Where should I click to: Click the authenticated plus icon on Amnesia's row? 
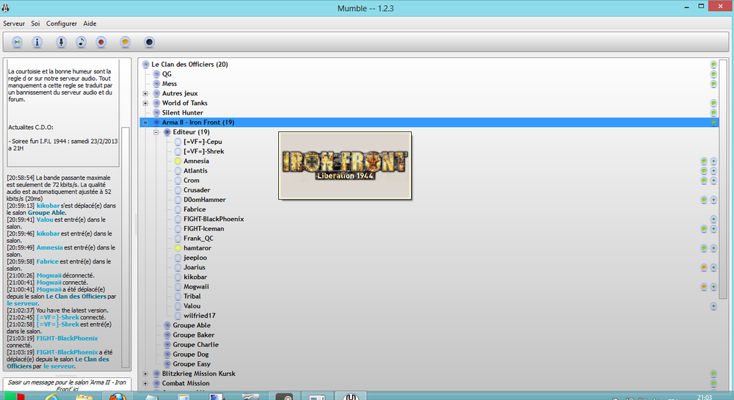click(x=713, y=161)
